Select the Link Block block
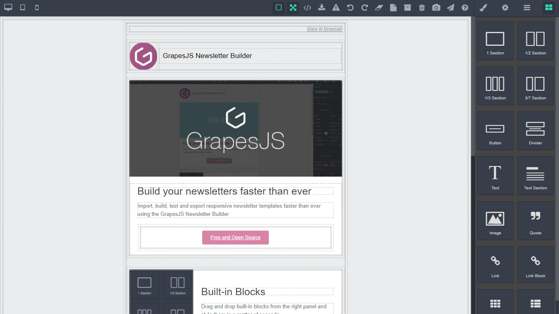The width and height of the screenshot is (559, 314). [x=535, y=265]
